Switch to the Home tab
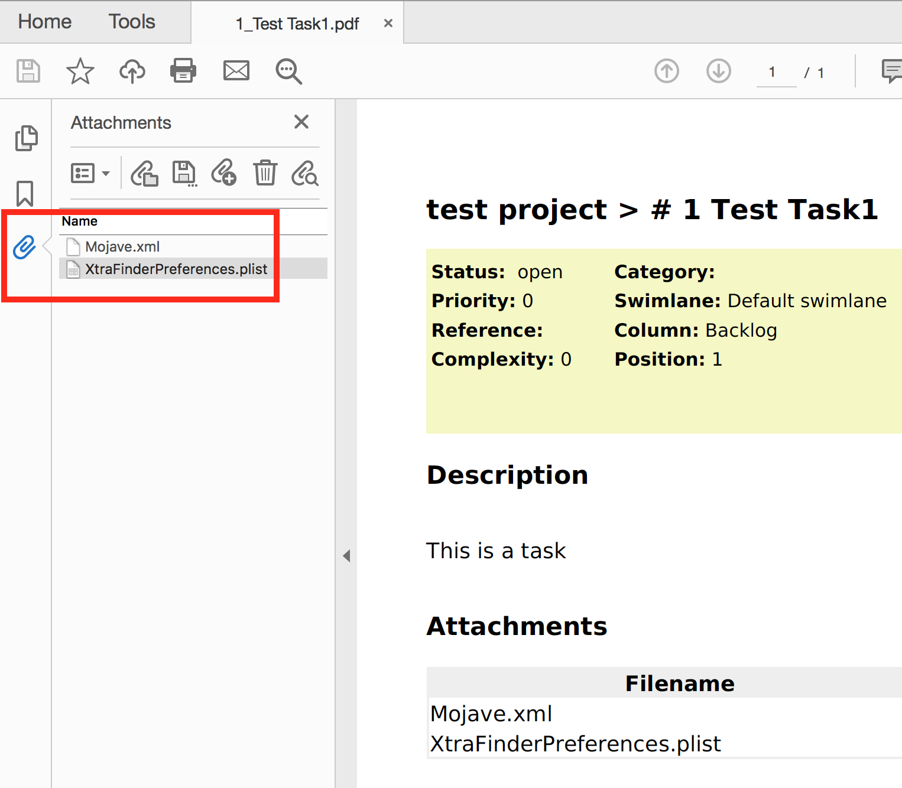Viewport: 902px width, 788px height. 44,21
